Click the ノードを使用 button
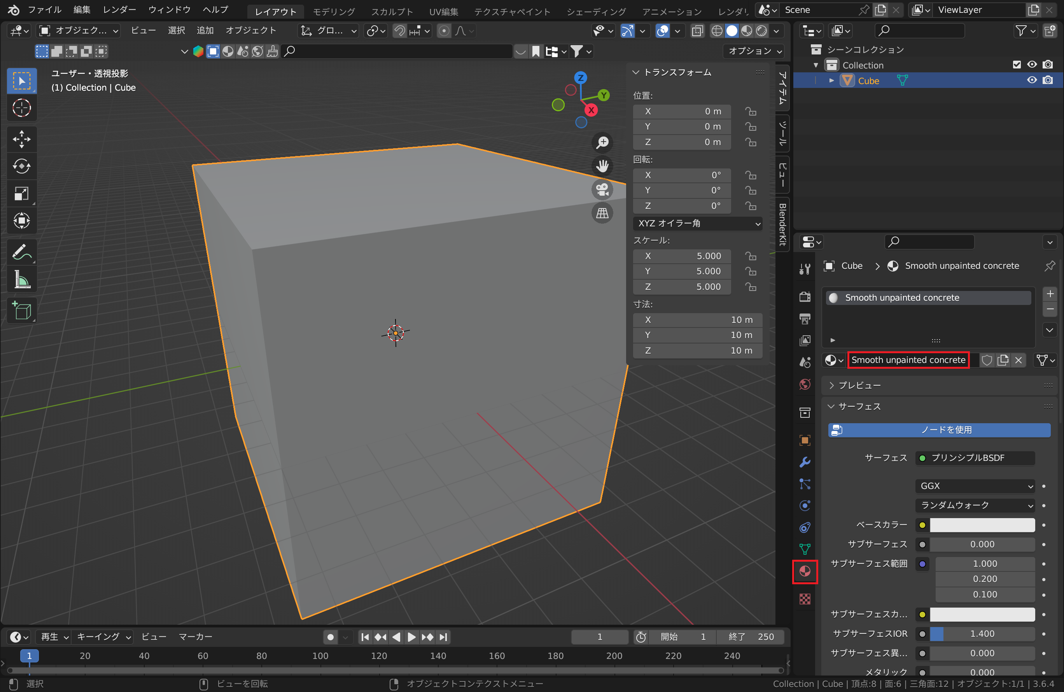Viewport: 1064px width, 692px height. click(938, 430)
